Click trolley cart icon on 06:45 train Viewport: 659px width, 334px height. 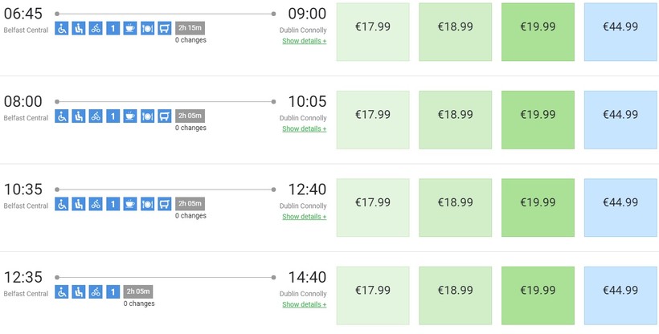click(164, 28)
